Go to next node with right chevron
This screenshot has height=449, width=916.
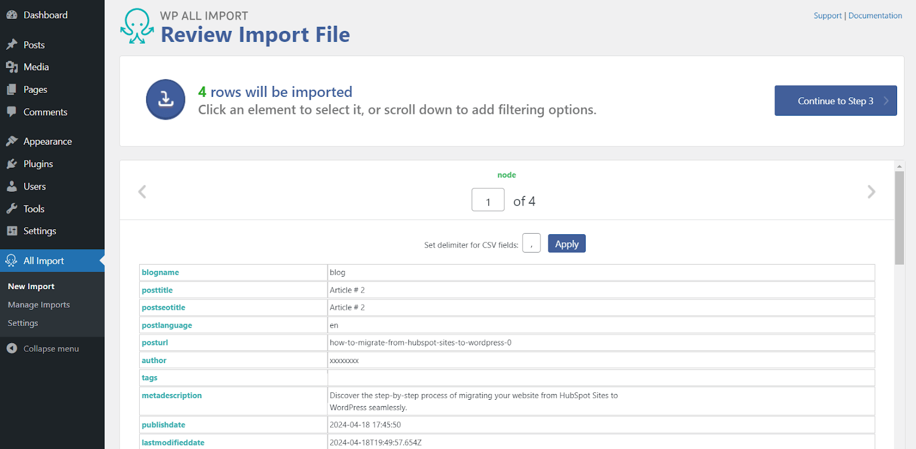click(871, 192)
